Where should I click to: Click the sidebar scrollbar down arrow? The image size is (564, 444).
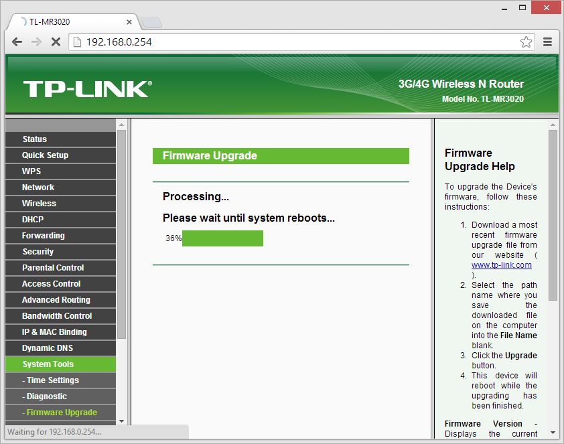click(x=122, y=421)
